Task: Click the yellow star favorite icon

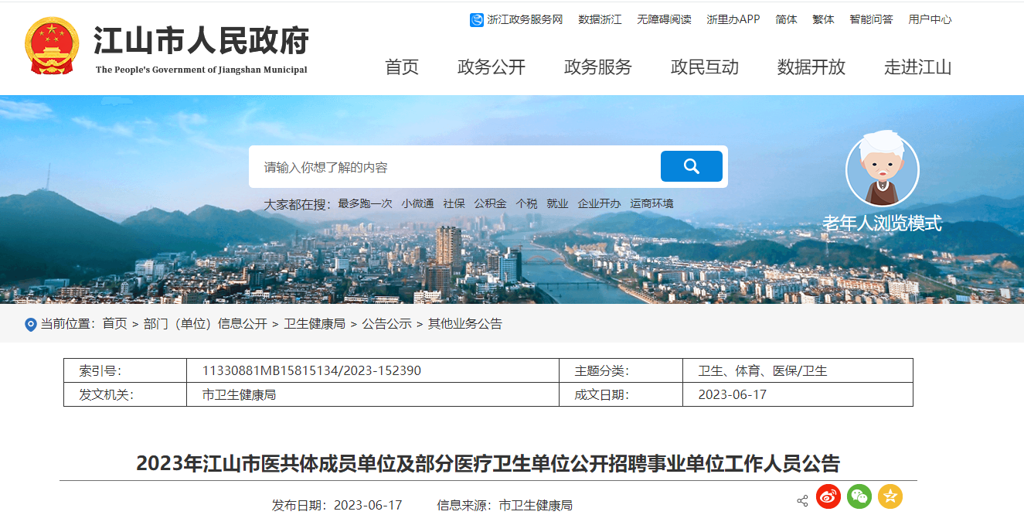Action: click(890, 496)
